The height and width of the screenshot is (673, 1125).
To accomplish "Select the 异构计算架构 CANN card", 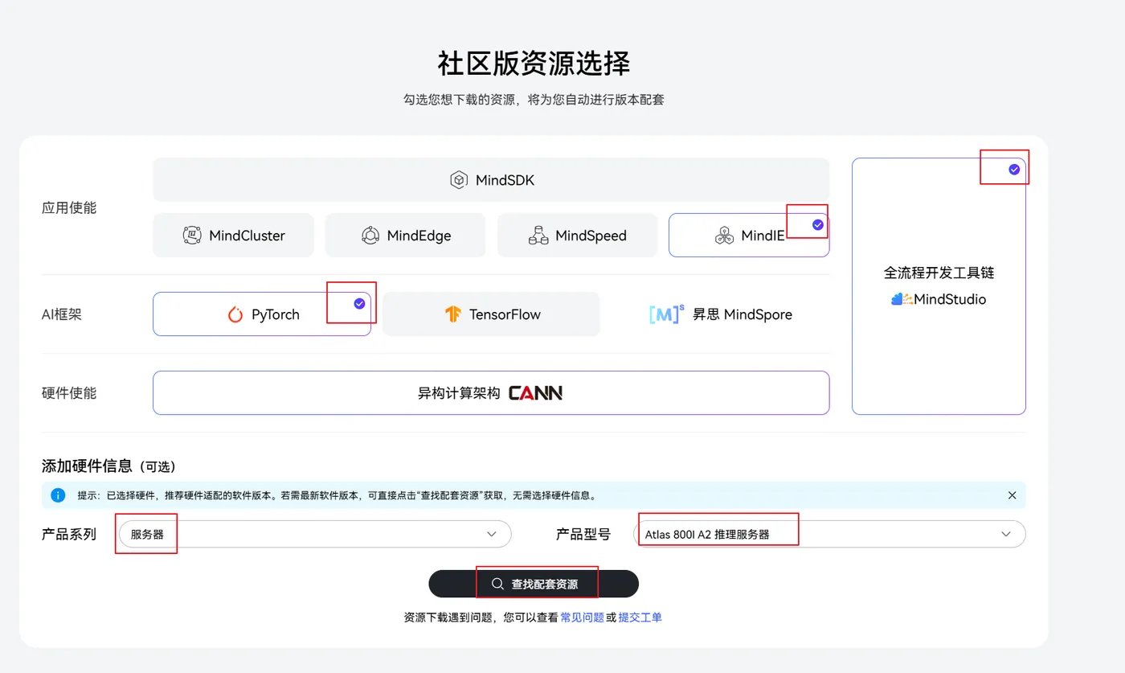I will click(491, 393).
